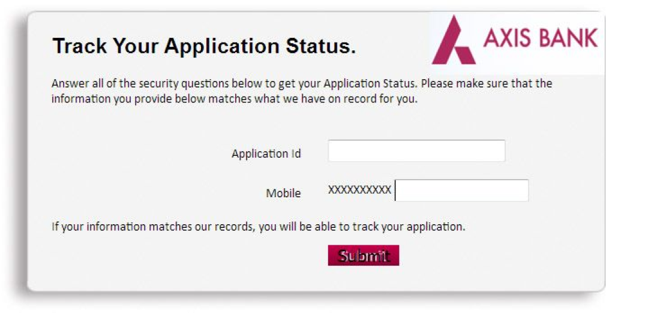Select the Mobile field label
This screenshot has width=648, height=313.
tap(283, 193)
